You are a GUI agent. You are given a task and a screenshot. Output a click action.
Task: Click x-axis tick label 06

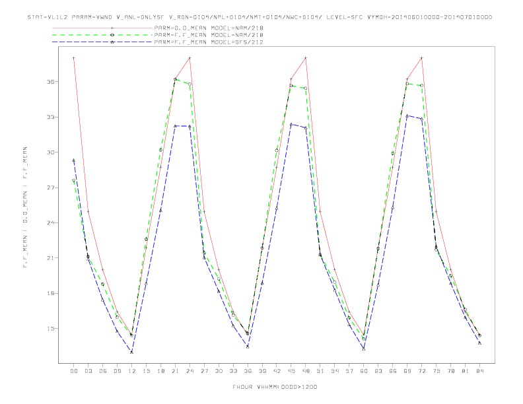(103, 371)
